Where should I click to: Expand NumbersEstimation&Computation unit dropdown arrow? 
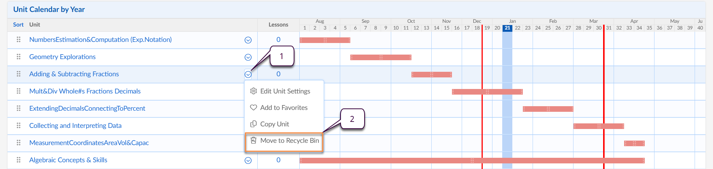click(248, 40)
